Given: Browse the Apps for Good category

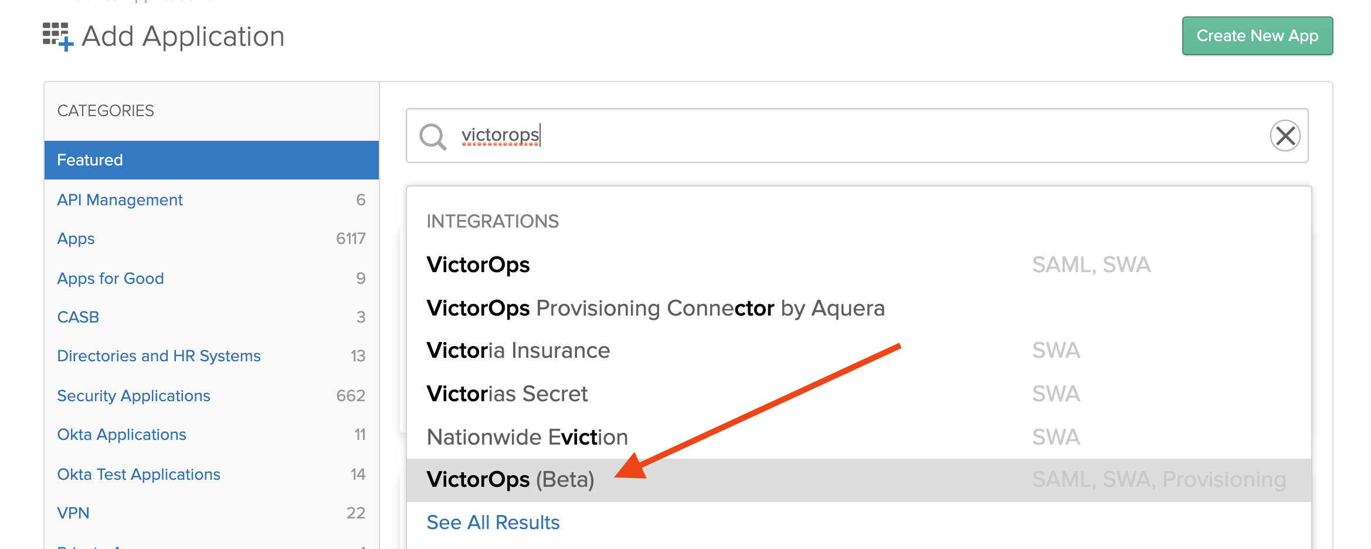Looking at the screenshot, I should [110, 278].
